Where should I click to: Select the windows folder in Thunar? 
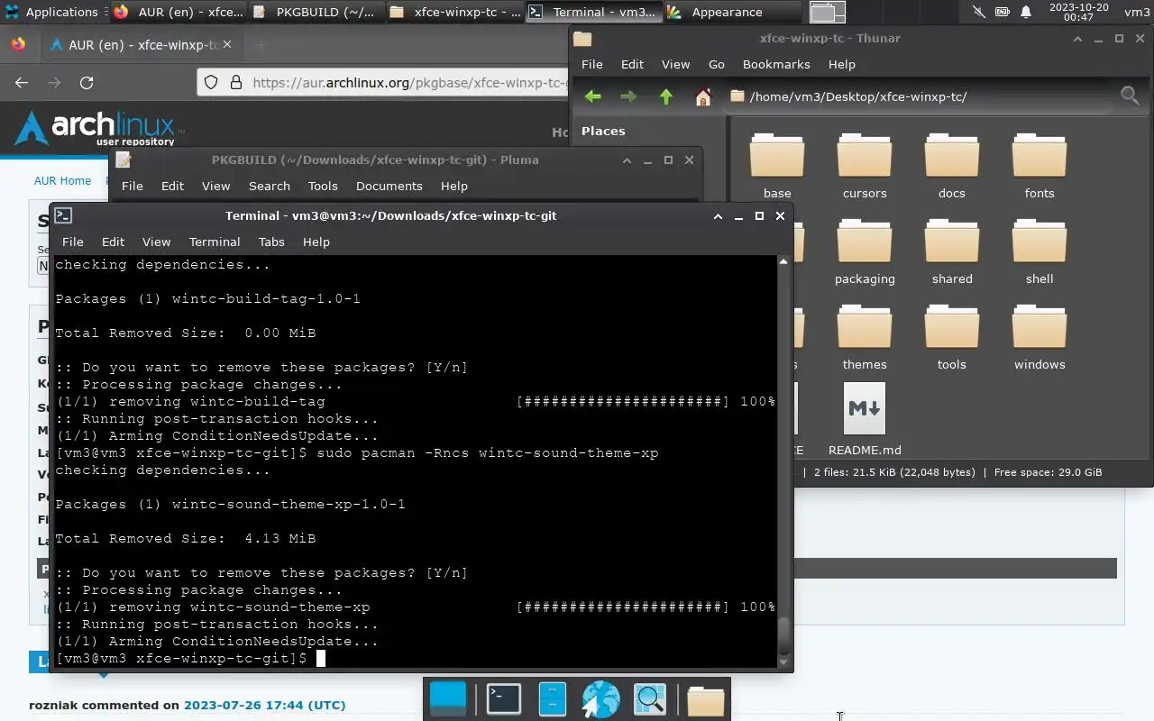pos(1040,338)
